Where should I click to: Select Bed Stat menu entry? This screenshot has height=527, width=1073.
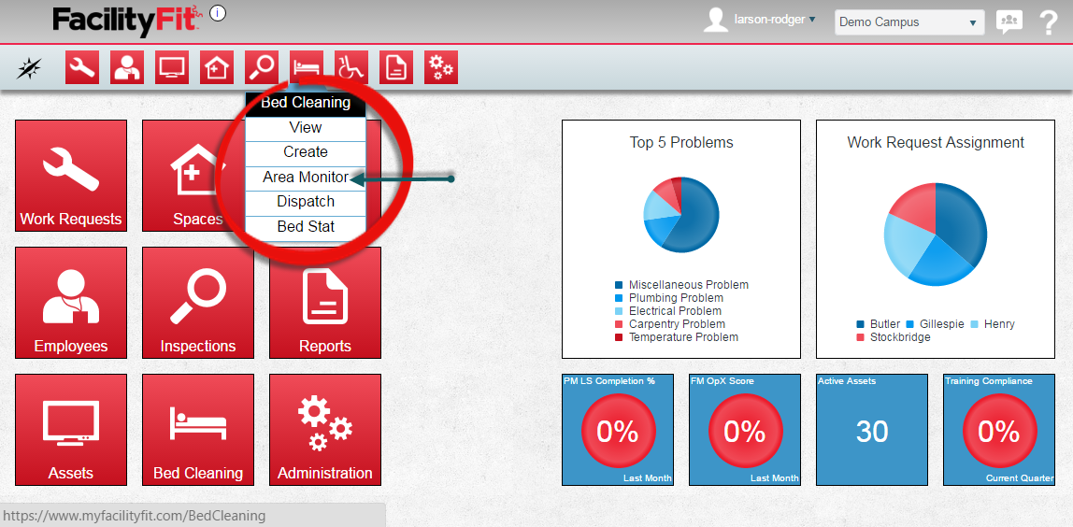pos(305,227)
